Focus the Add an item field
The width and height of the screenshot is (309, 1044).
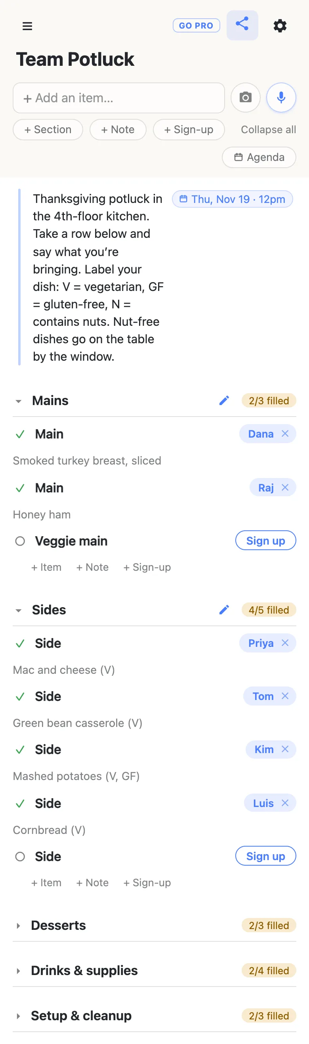[x=119, y=98]
